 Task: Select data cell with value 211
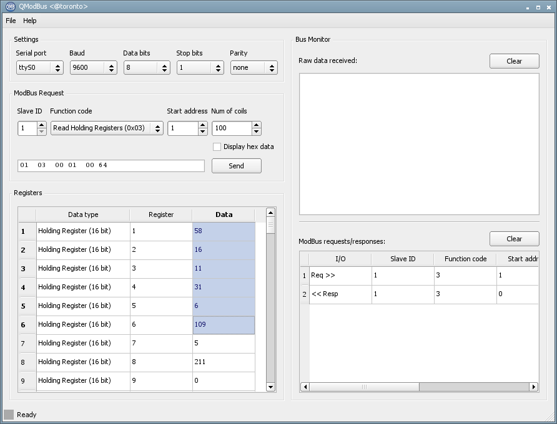(x=224, y=362)
